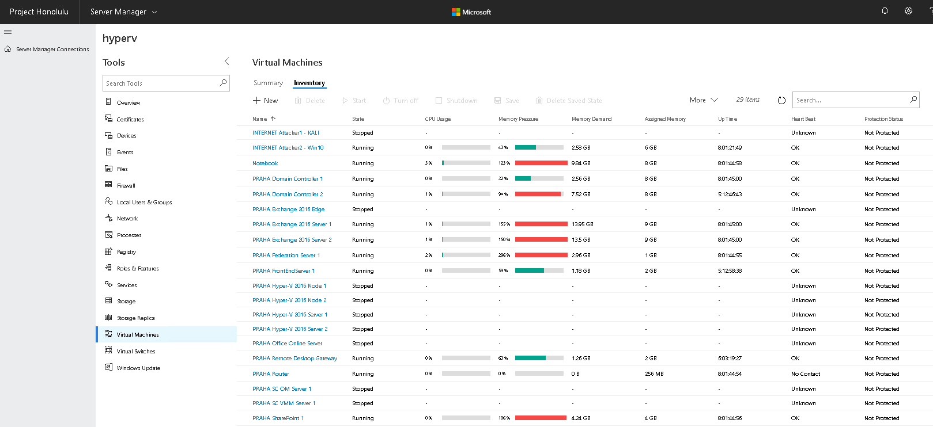Open PRAHA Federation Server 1
The image size is (933, 427).
(x=286, y=255)
